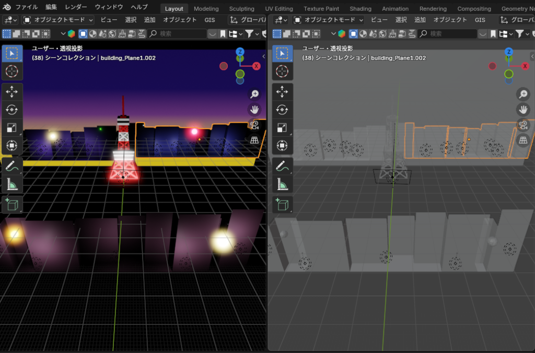Select the Rotate tool in left viewport

(x=11, y=110)
